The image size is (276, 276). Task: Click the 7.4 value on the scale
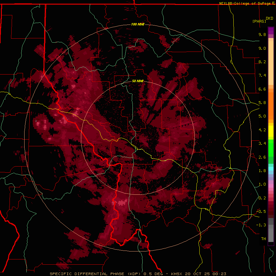[x=262, y=75]
